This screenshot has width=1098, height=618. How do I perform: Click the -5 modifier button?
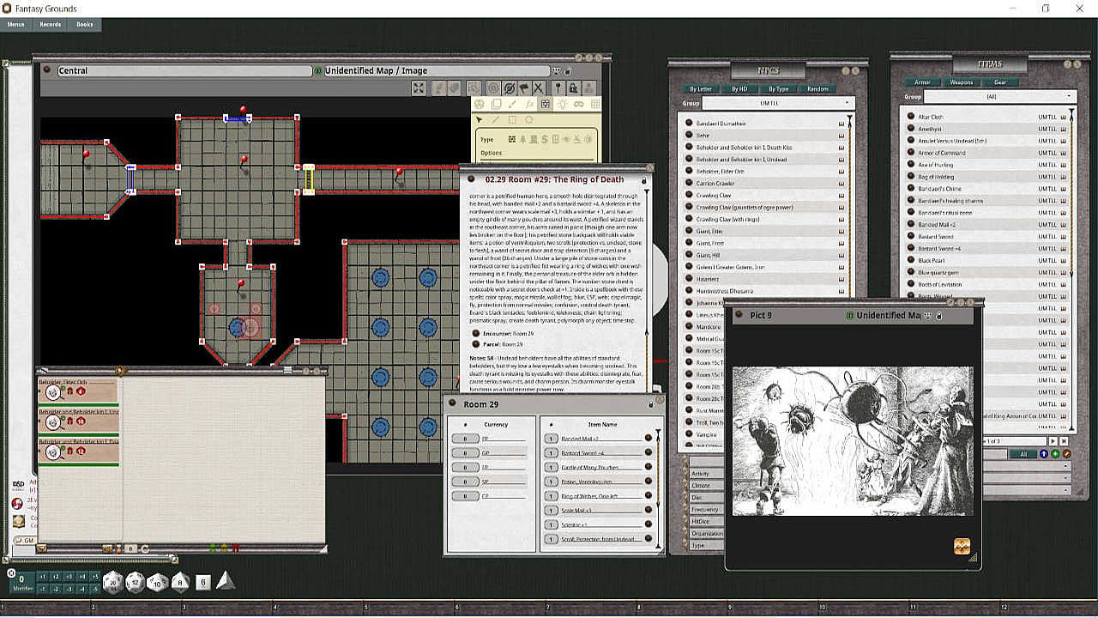tap(95, 589)
